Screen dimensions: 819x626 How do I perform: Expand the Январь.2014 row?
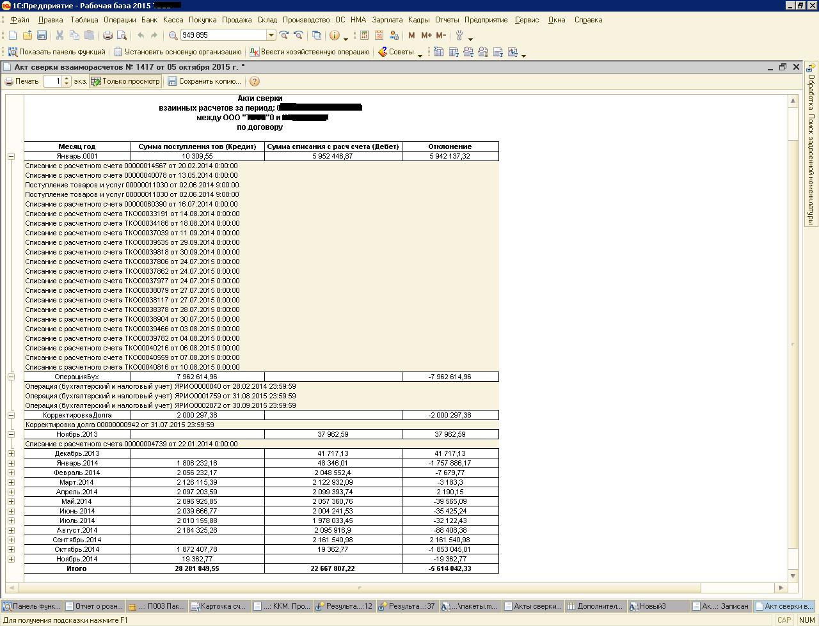pyautogui.click(x=11, y=463)
